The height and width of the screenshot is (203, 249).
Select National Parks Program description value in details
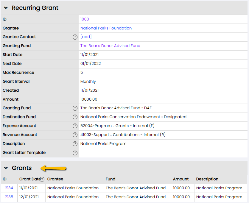tap(103, 144)
